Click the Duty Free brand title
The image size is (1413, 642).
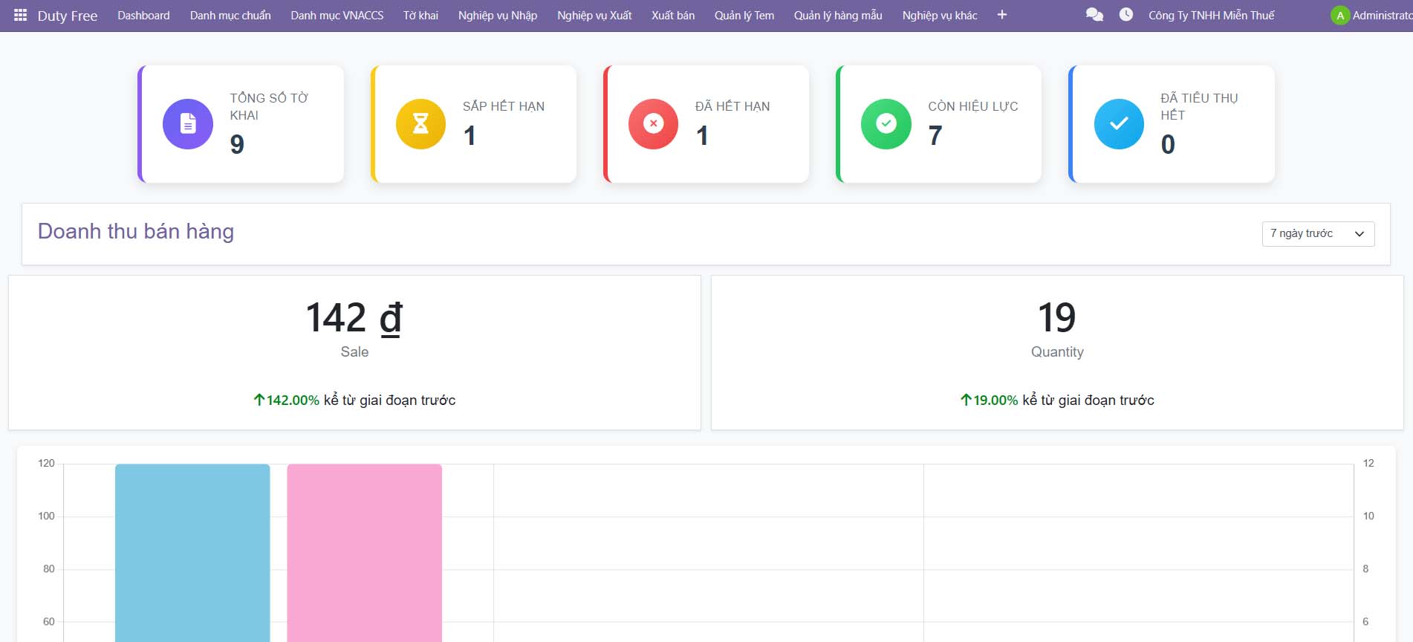point(67,16)
